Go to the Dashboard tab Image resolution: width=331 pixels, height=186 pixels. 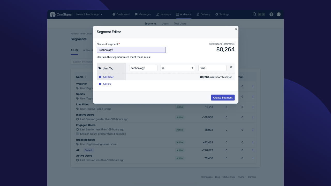click(x=121, y=14)
